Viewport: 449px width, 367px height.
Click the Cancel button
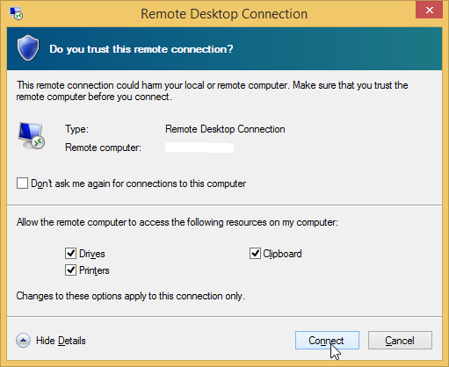[x=400, y=341]
